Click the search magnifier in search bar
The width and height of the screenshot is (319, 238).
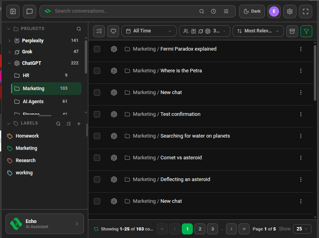pyautogui.click(x=201, y=11)
